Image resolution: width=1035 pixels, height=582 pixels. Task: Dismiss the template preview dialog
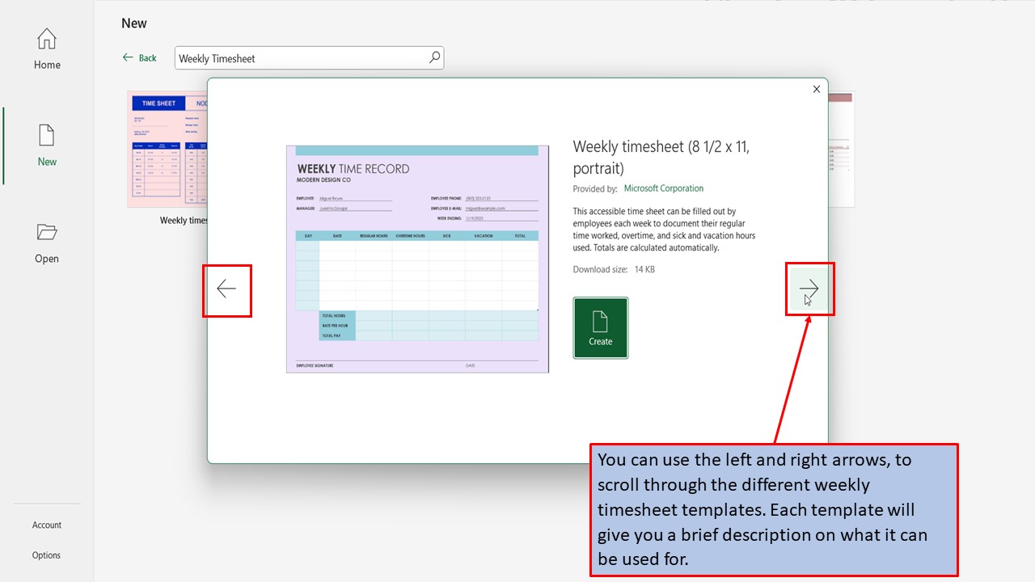(x=816, y=89)
